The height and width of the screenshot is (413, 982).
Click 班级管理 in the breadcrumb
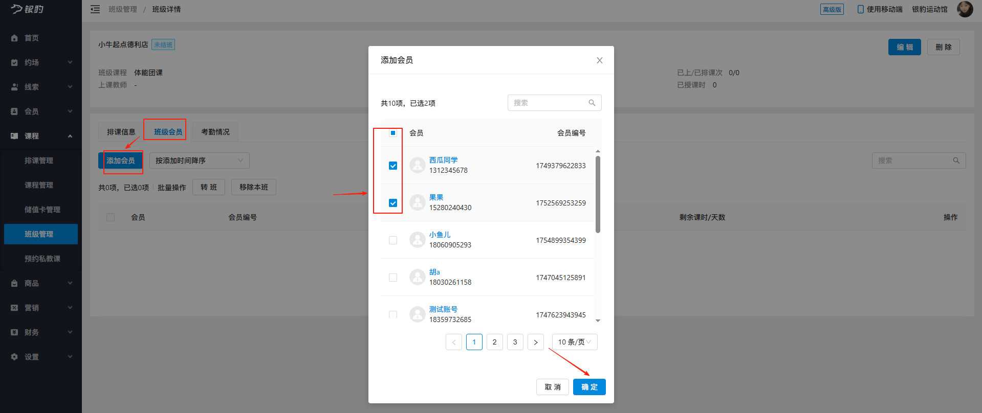(123, 9)
